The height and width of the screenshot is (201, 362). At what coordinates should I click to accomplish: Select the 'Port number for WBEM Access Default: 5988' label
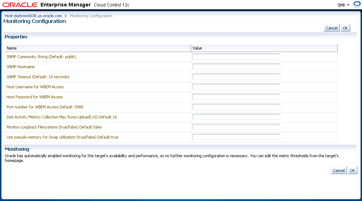(45, 107)
